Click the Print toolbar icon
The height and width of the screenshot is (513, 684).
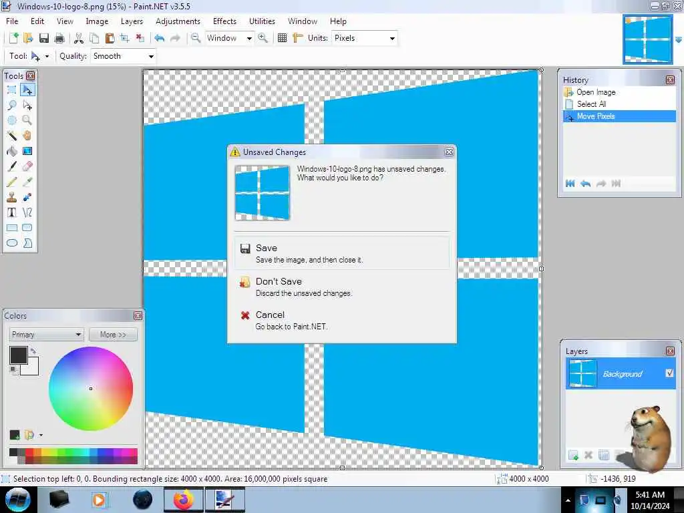point(59,38)
